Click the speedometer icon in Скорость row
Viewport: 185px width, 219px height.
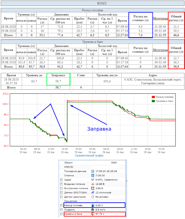coord(93,210)
